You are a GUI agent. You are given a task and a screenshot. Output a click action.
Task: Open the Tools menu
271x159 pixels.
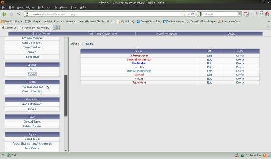73,8
